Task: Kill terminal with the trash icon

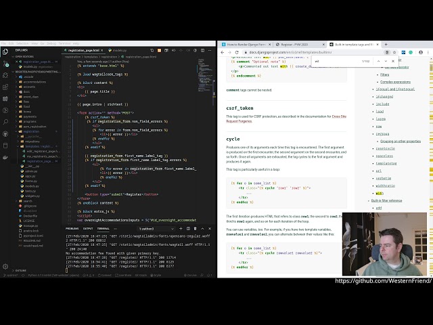Action: point(196,229)
